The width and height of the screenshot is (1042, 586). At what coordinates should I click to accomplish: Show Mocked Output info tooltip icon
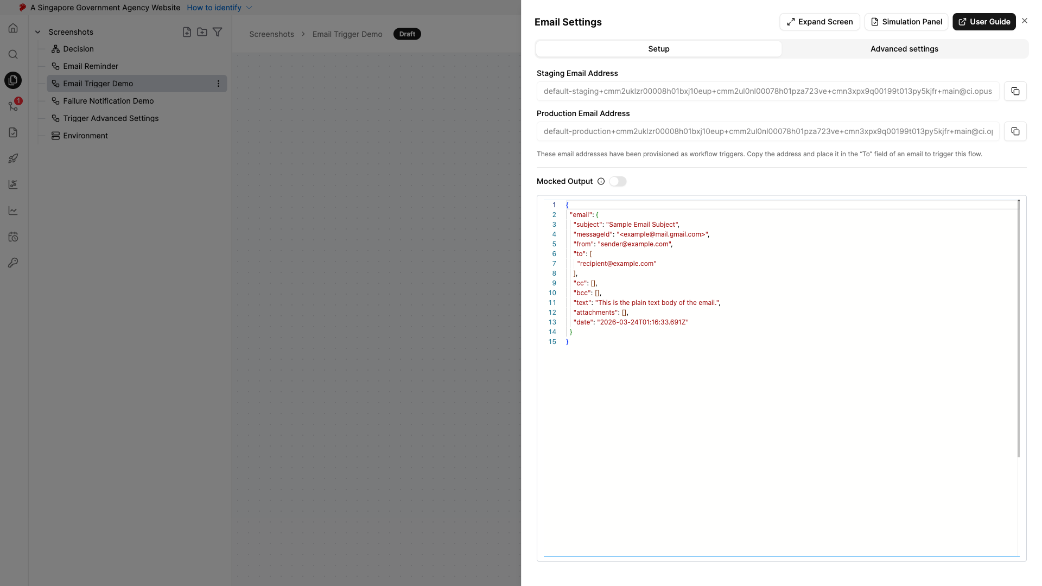pyautogui.click(x=601, y=181)
